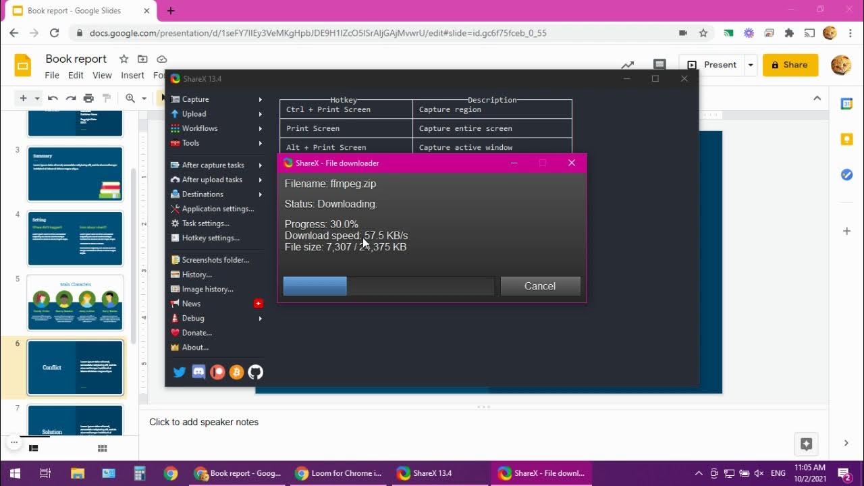864x486 pixels.
Task: Open the Present dropdown arrow
Action: pyautogui.click(x=750, y=65)
